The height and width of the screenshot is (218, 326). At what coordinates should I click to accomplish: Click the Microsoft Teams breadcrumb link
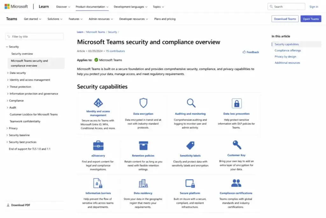click(x=96, y=32)
